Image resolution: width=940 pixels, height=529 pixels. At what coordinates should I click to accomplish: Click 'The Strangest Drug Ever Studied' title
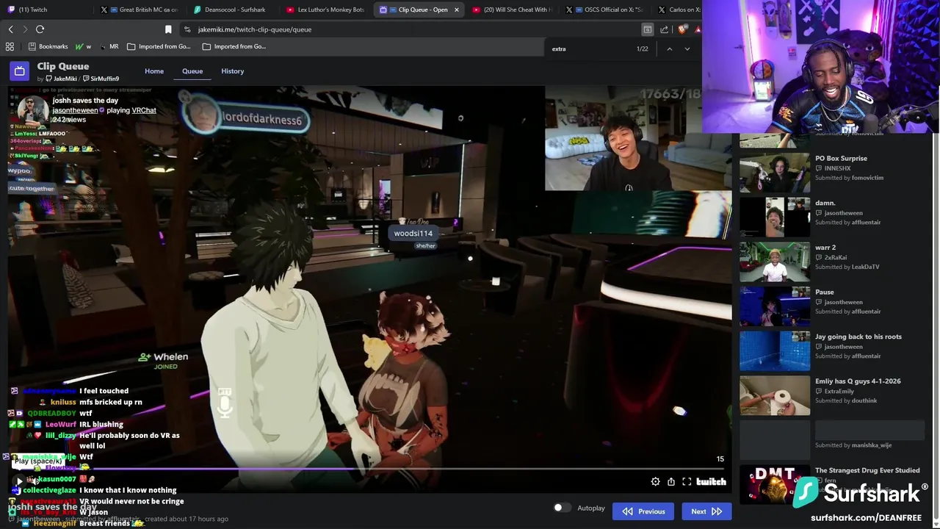[x=867, y=470]
